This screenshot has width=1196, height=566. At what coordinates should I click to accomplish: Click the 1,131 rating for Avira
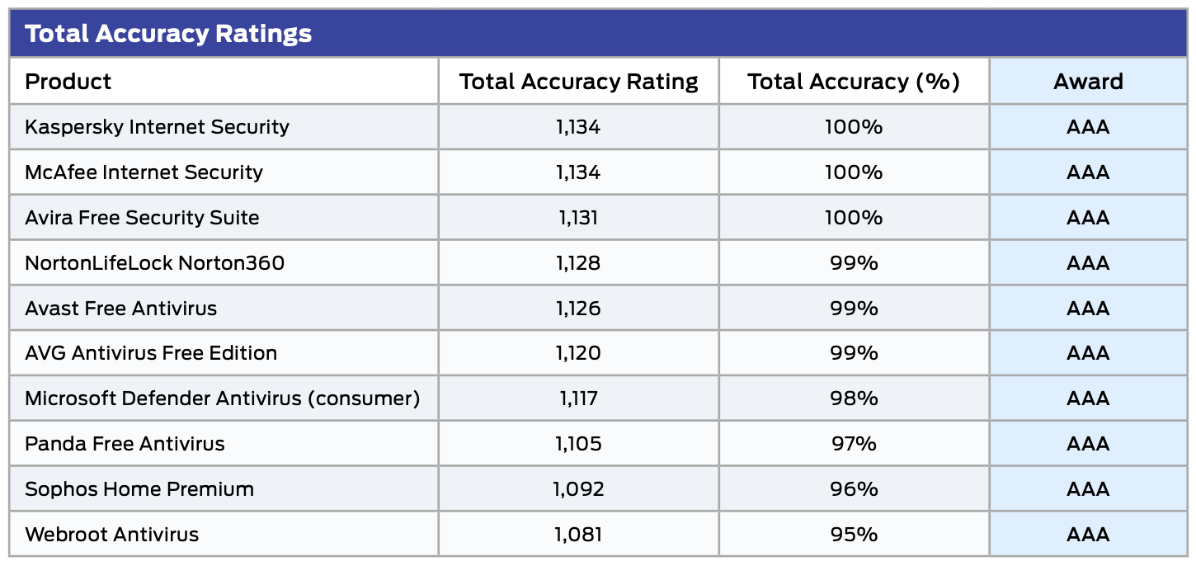coord(577,218)
